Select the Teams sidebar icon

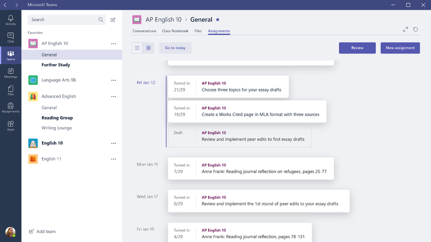click(x=10, y=56)
